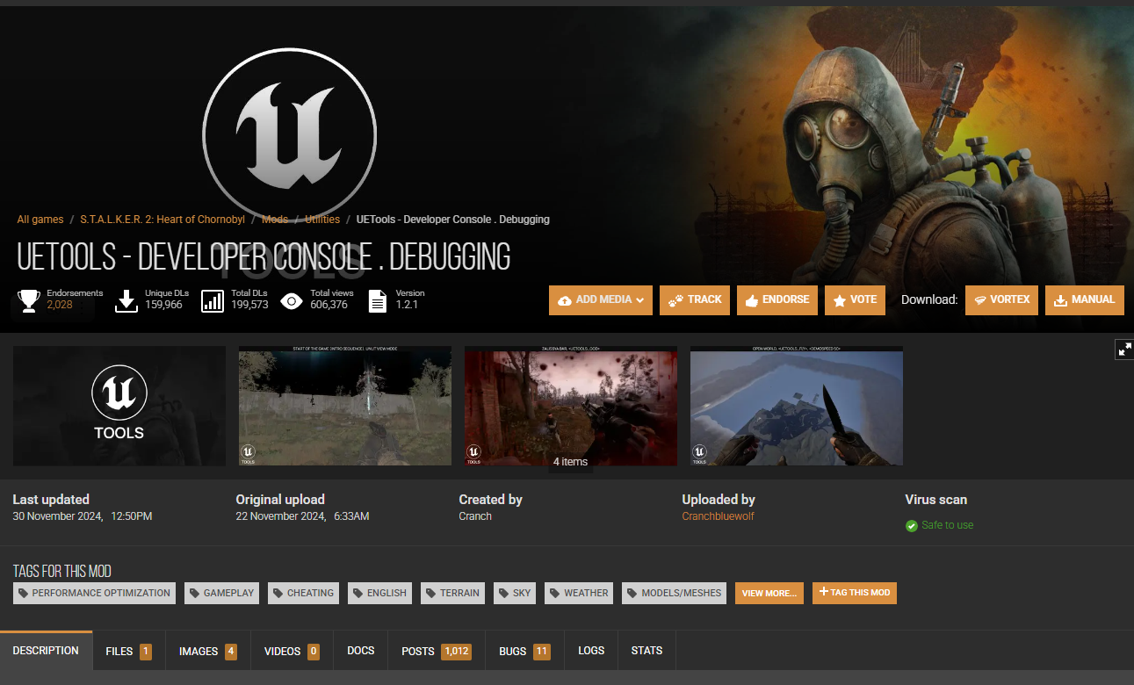Screen dimensions: 1134x685
Task: Switch to the Logs tab
Action: click(x=591, y=651)
